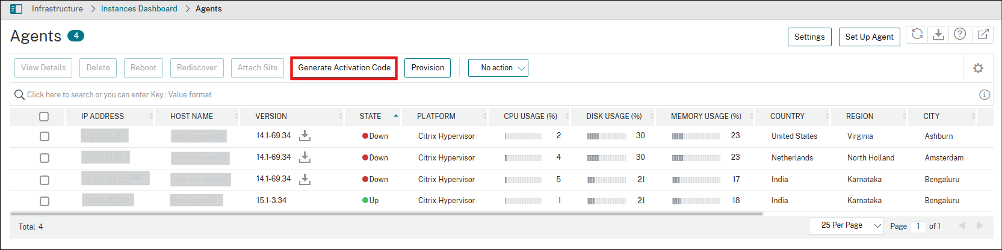Toggle the navigation sidebar panel icon
The image size is (1002, 250).
click(16, 9)
